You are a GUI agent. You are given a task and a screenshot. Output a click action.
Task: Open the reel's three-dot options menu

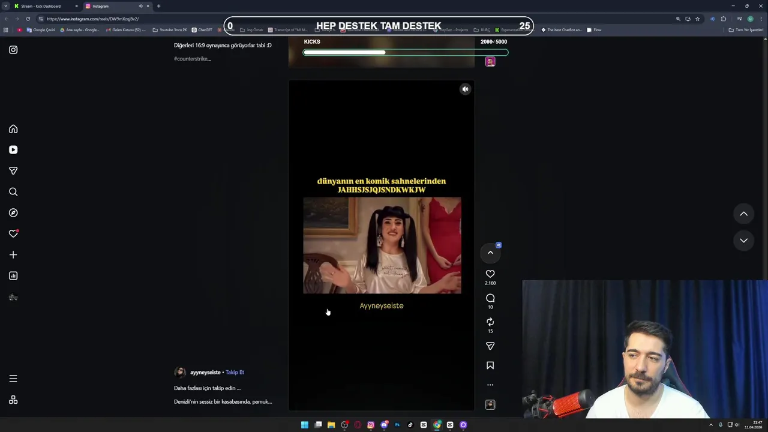pyautogui.click(x=490, y=385)
